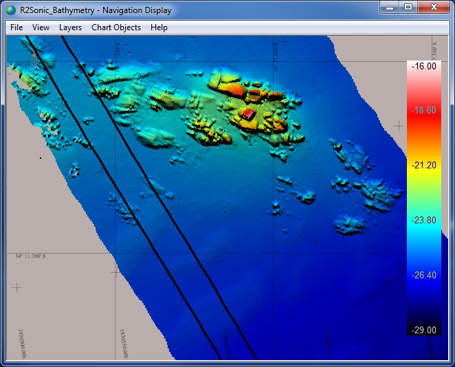The height and width of the screenshot is (367, 455).
Task: Select the -26.40 value on depth scale
Action: (423, 275)
